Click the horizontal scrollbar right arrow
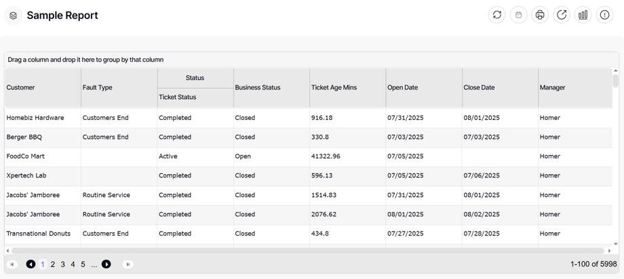 click(609, 251)
